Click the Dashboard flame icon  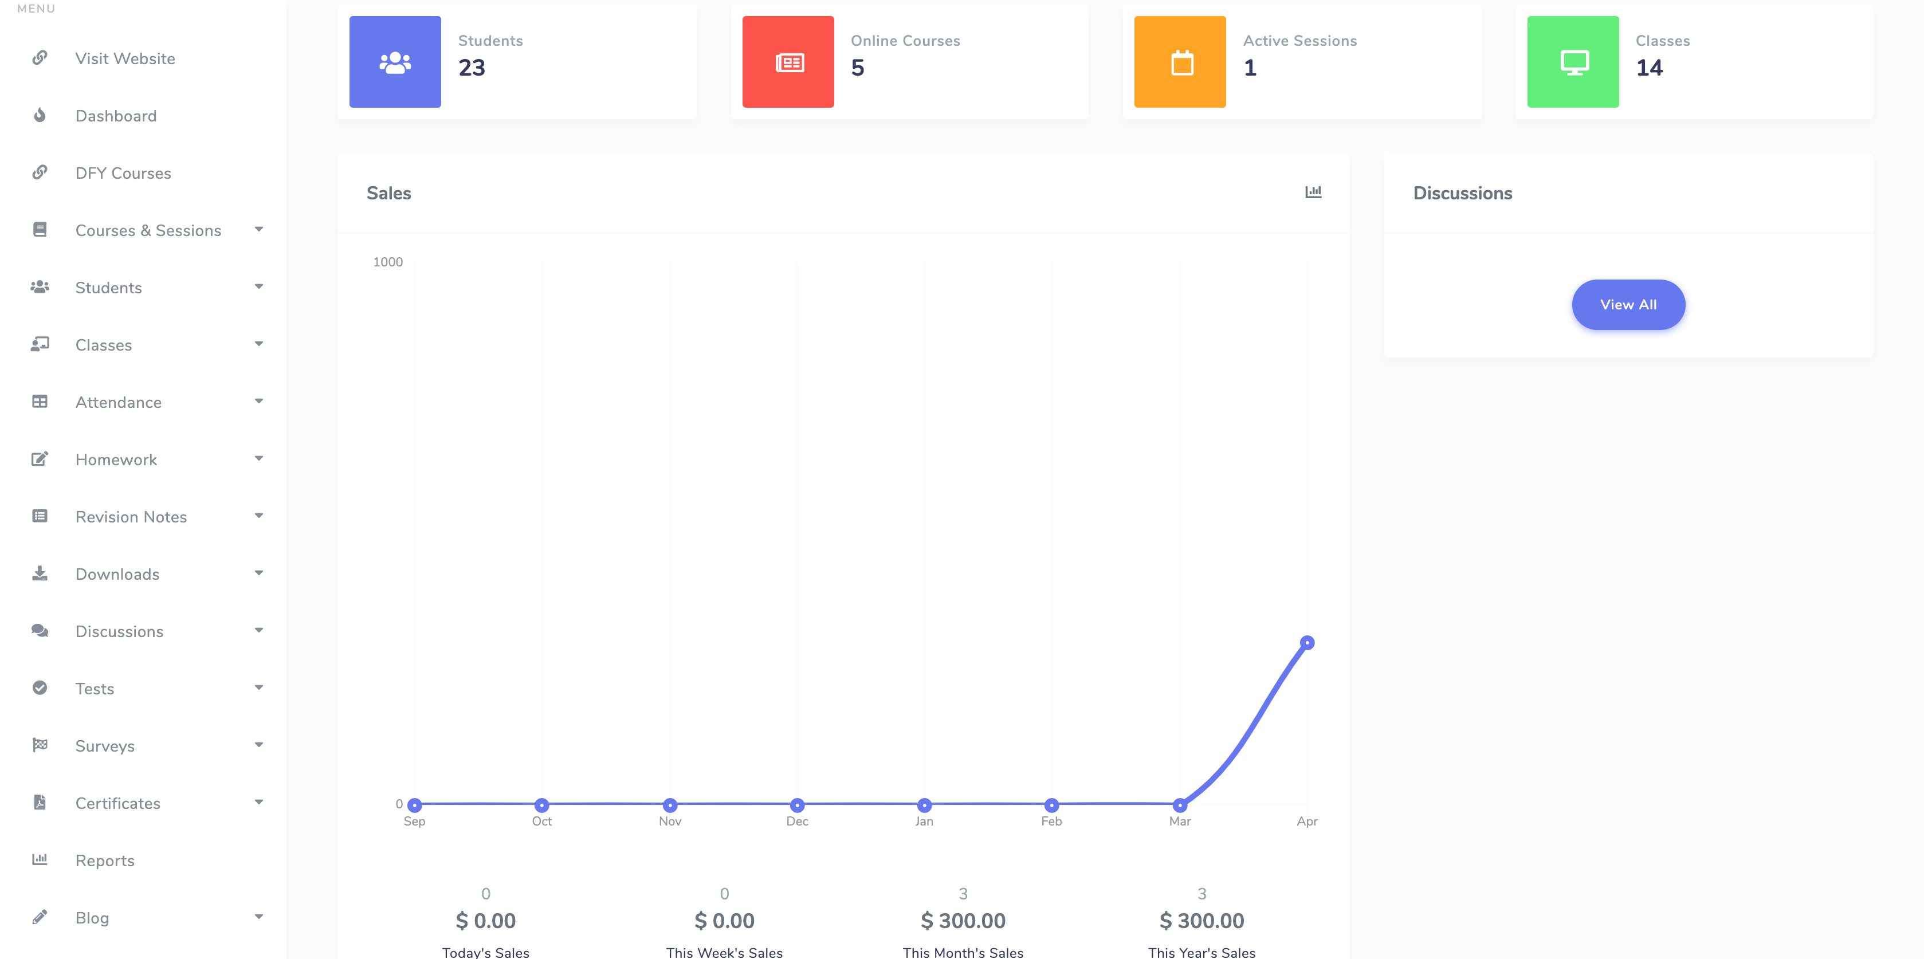pyautogui.click(x=40, y=115)
